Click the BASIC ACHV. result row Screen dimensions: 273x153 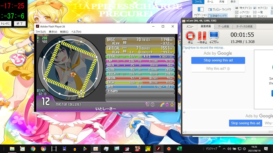click(x=140, y=41)
